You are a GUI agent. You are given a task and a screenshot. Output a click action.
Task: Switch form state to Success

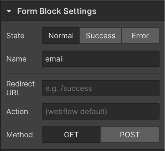(101, 36)
